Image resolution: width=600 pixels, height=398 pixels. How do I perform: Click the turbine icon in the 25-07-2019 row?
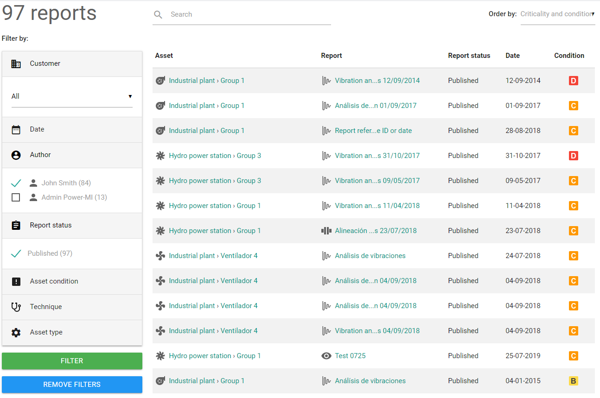[x=160, y=356]
